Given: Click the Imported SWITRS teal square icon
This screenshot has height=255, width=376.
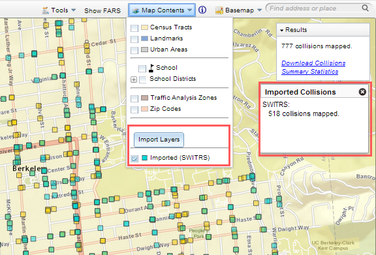Looking at the screenshot, I should [x=144, y=158].
